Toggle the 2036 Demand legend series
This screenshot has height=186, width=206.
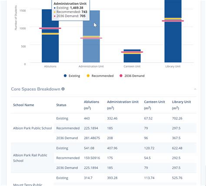click(132, 76)
